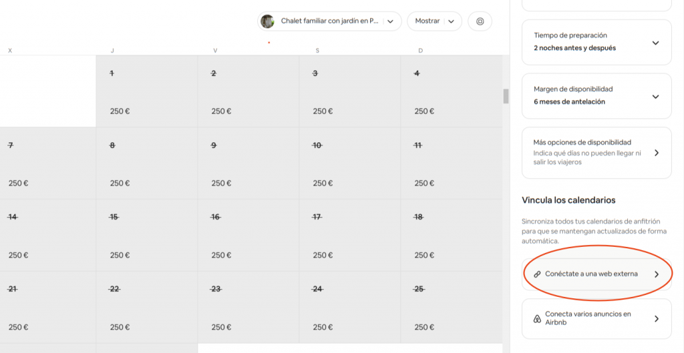Select day 7 calendar cell

pos(47,163)
